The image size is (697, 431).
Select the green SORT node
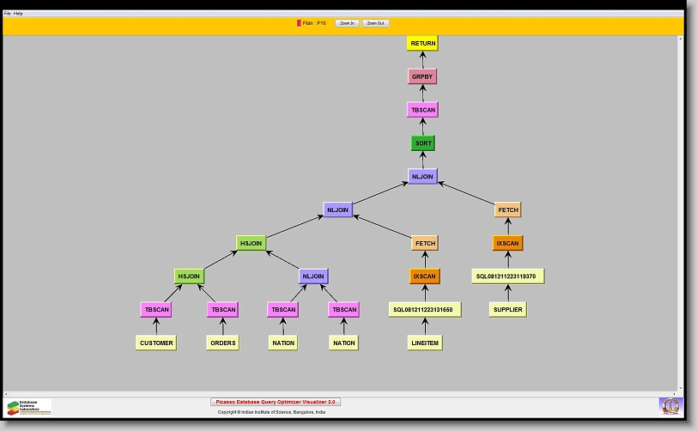(423, 143)
